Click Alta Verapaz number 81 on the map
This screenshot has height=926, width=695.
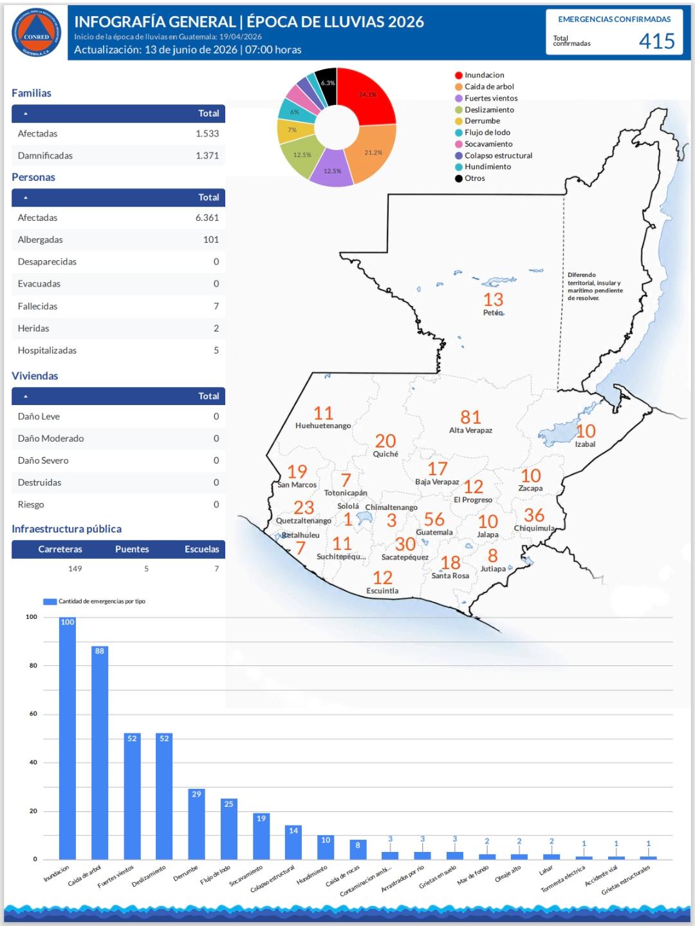pyautogui.click(x=470, y=417)
